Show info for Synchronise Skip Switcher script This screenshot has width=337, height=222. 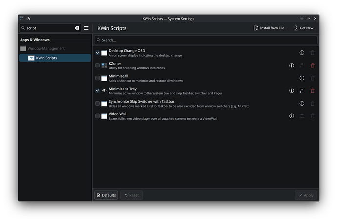pos(302,104)
